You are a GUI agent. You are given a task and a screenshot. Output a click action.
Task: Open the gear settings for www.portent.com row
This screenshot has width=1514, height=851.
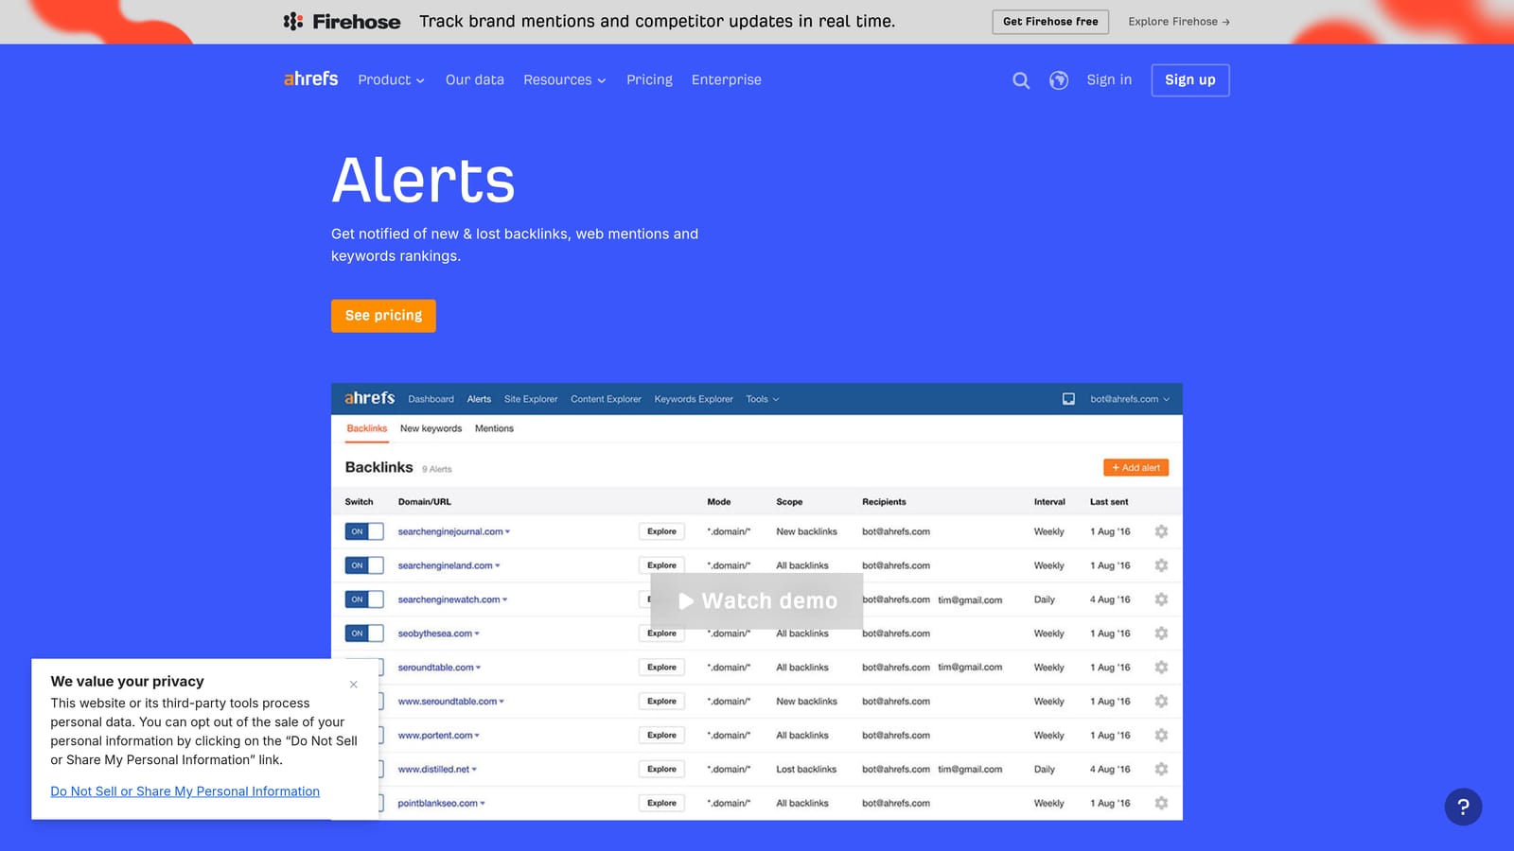coord(1161,736)
